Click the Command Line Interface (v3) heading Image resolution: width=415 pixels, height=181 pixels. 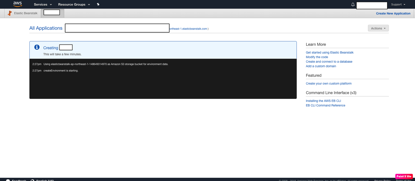(x=331, y=93)
